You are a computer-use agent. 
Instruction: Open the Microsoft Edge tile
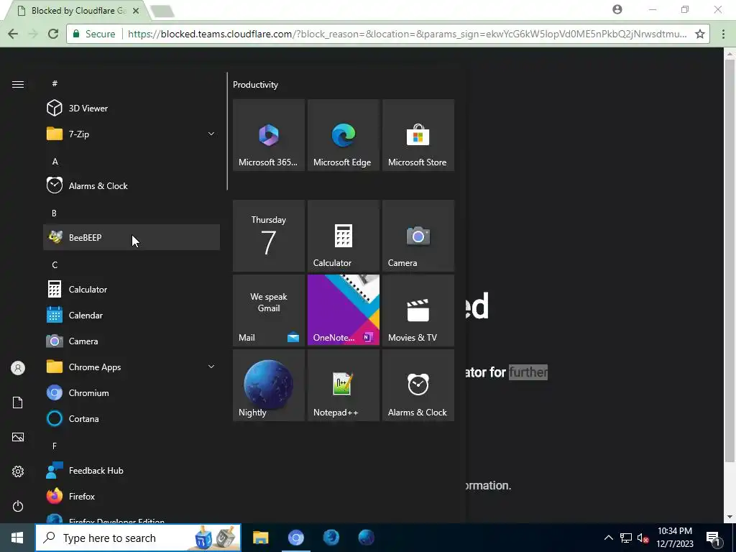(x=343, y=135)
